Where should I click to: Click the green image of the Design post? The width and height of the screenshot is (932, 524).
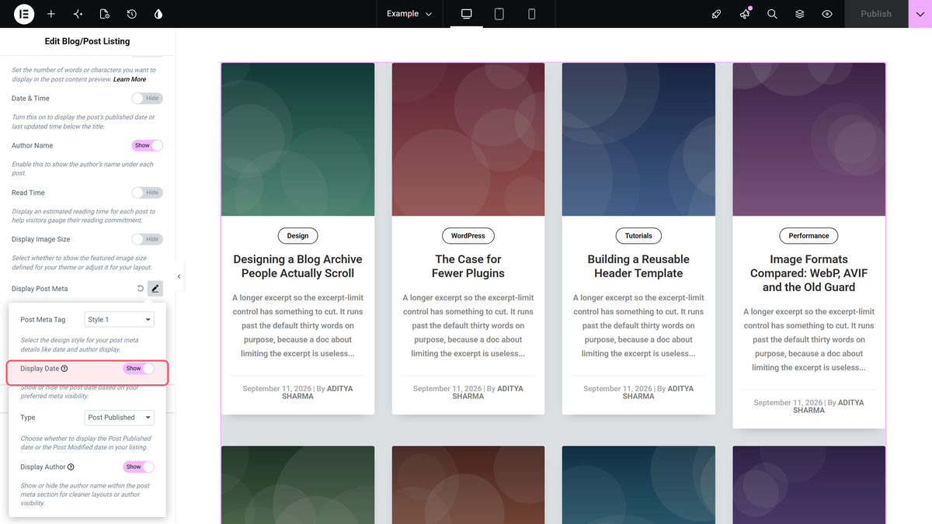tap(297, 140)
